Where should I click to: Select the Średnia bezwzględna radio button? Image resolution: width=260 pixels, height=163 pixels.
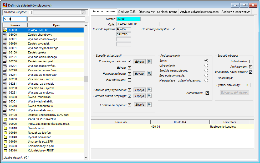[x=206, y=70]
